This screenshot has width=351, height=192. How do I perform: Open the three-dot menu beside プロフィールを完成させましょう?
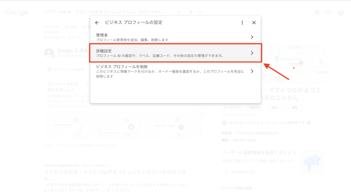(x=86, y=84)
